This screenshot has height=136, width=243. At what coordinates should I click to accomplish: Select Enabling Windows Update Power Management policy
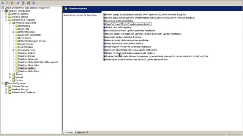click(x=157, y=56)
